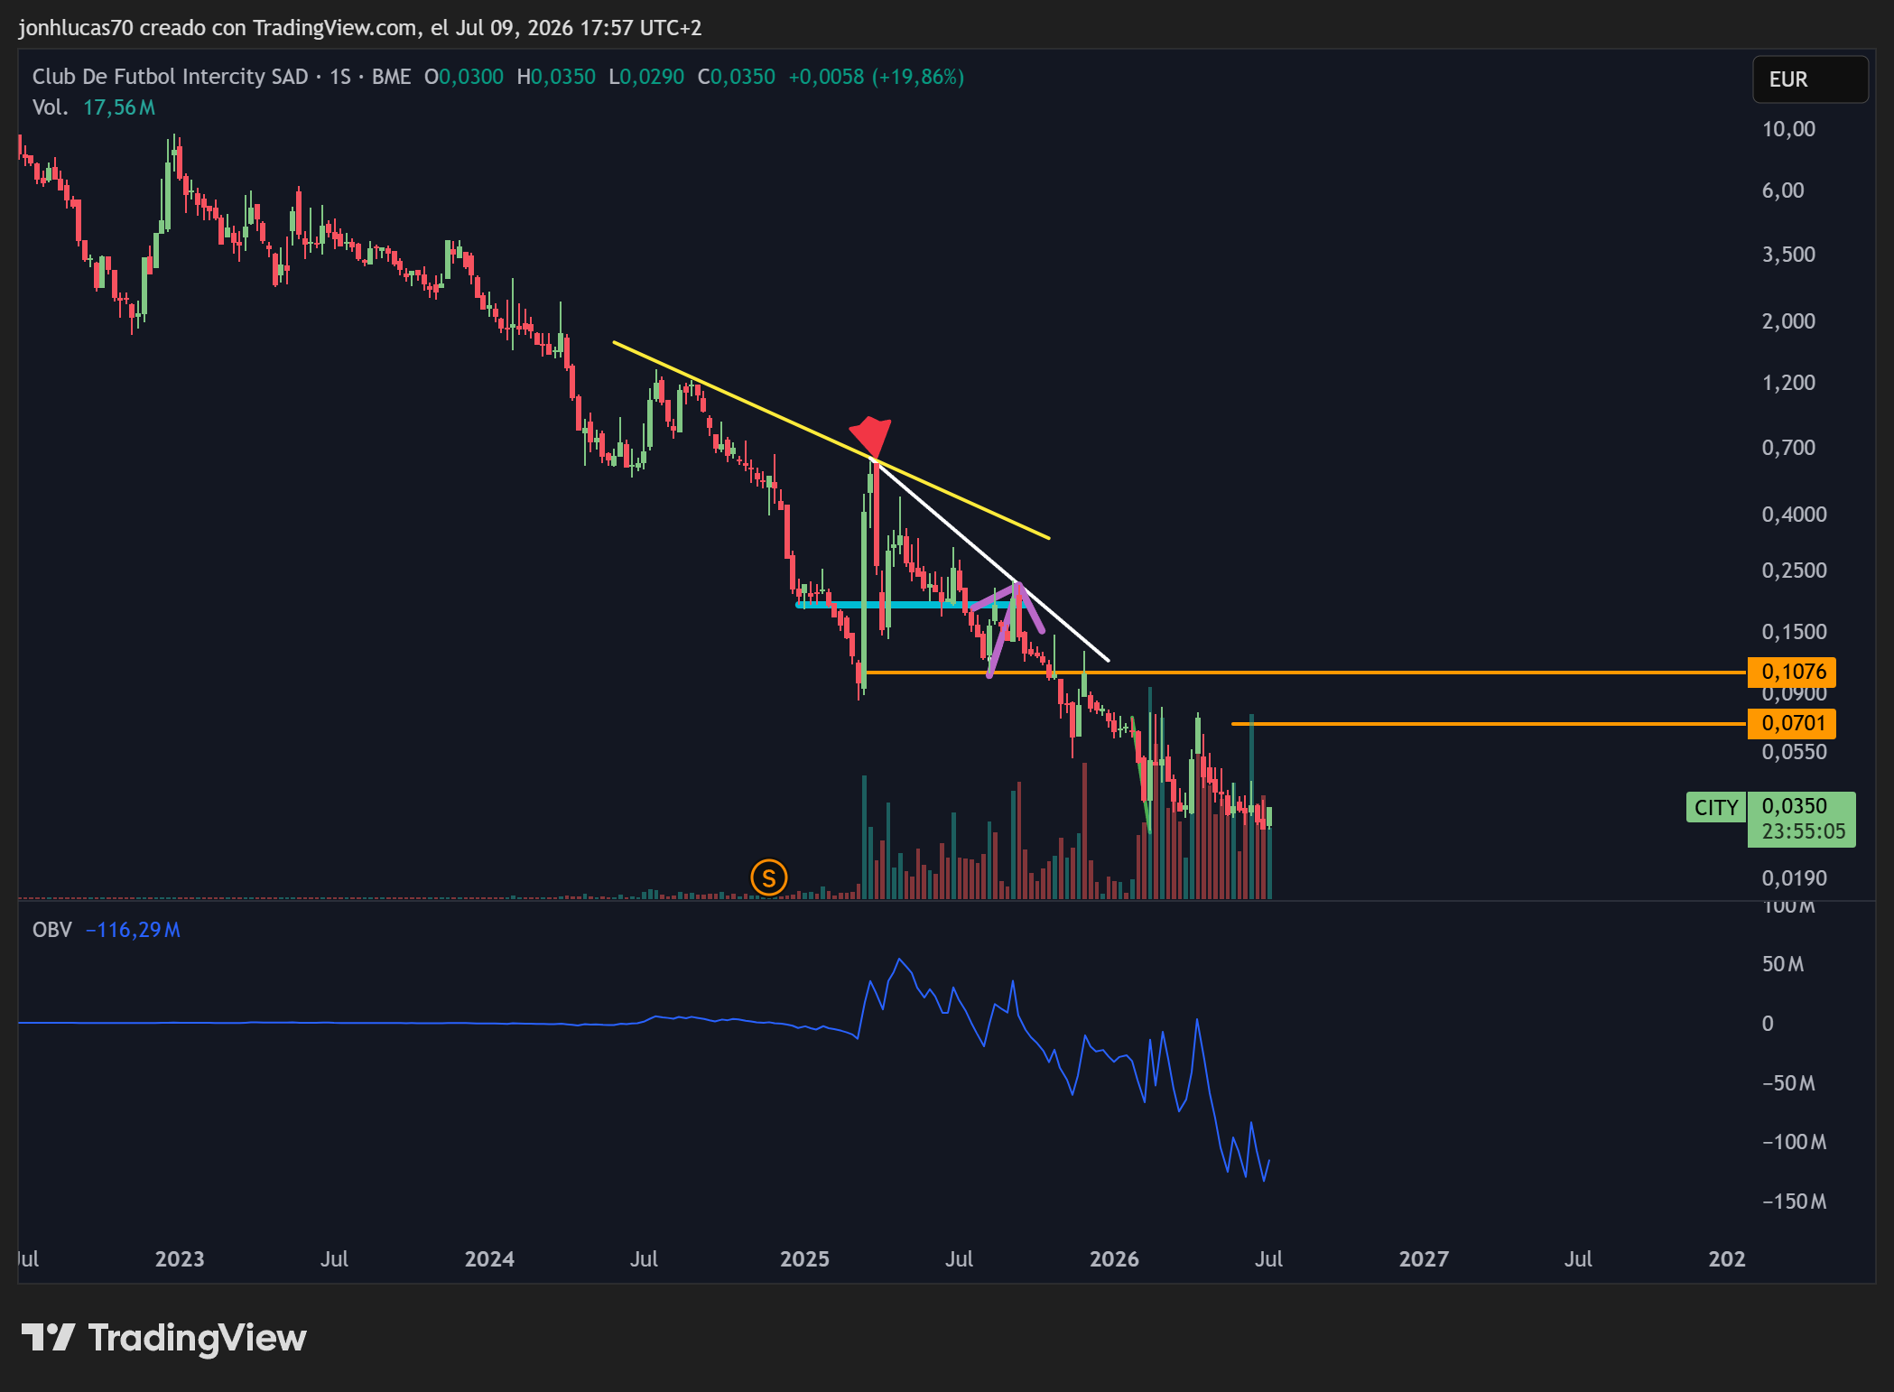Click the TradingView logo
The height and width of the screenshot is (1392, 1894).
[x=164, y=1338]
